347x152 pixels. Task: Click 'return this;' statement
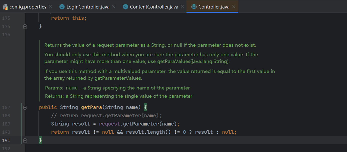click(69, 18)
